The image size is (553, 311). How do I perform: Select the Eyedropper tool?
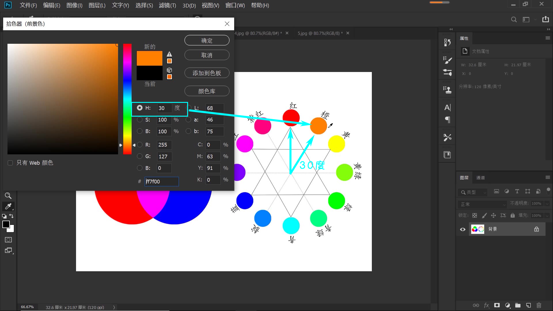click(8, 206)
